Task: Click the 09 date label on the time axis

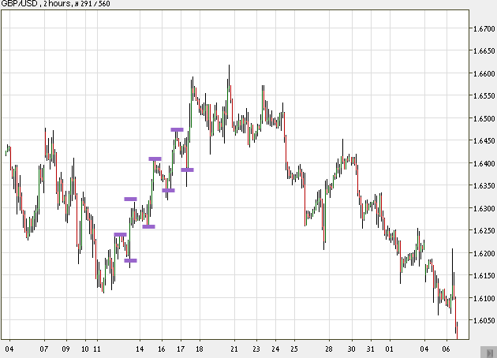Action: click(x=65, y=349)
